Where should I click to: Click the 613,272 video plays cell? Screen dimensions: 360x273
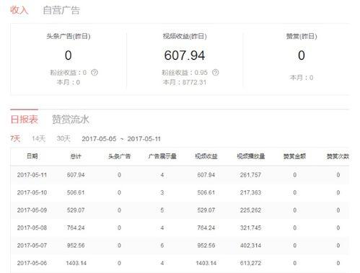[x=250, y=263]
